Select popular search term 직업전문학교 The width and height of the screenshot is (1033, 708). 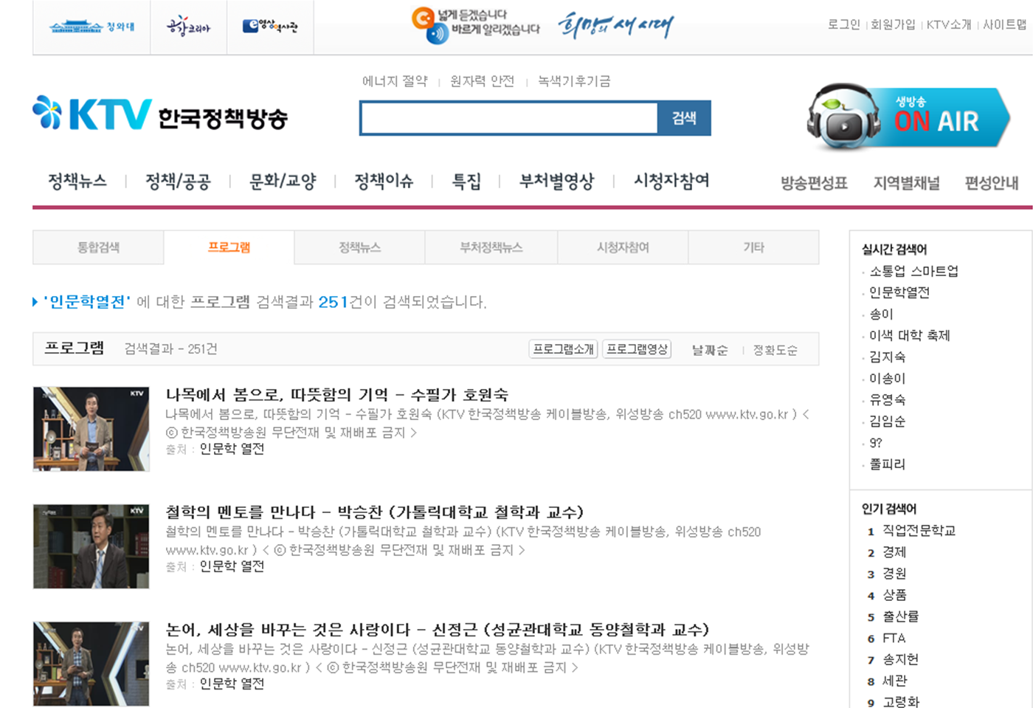(x=919, y=531)
